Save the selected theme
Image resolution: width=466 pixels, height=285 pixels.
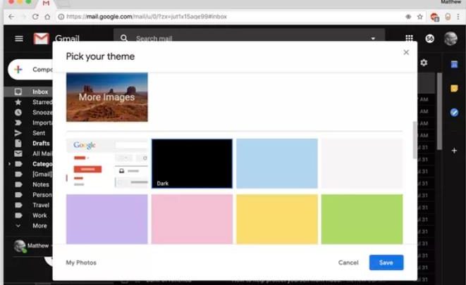pyautogui.click(x=386, y=262)
